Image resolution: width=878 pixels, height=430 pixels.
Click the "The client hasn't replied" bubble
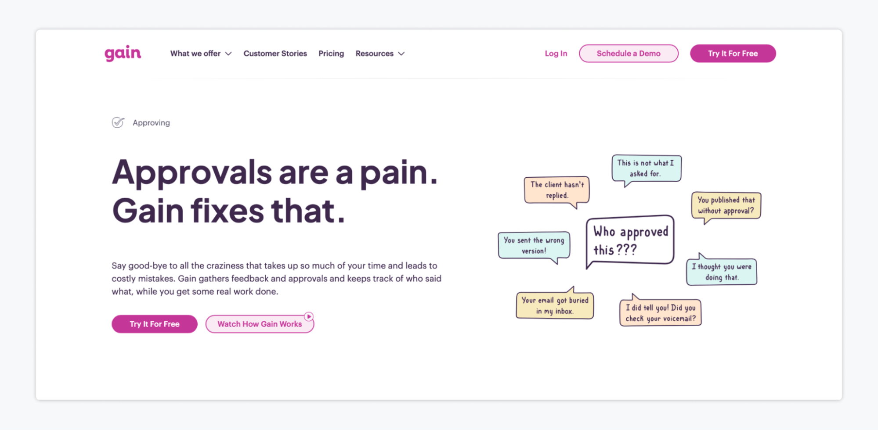[556, 190]
